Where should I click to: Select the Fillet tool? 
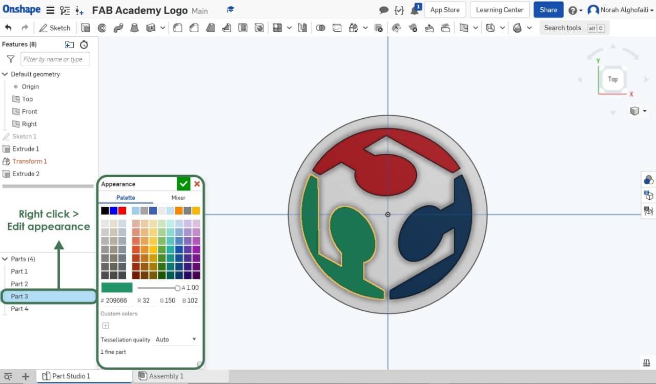178,28
